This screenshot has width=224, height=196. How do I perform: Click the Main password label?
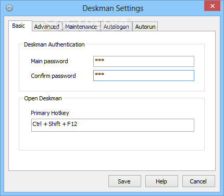49,61
